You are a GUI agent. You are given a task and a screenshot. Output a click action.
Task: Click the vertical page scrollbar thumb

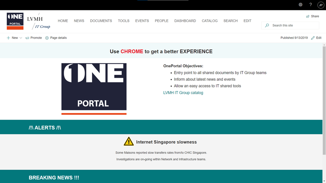324,100
